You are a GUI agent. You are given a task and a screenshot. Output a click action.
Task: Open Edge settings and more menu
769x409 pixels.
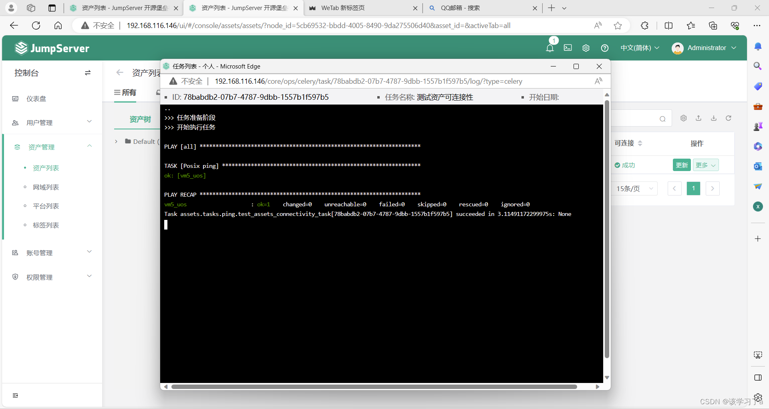coord(757,26)
